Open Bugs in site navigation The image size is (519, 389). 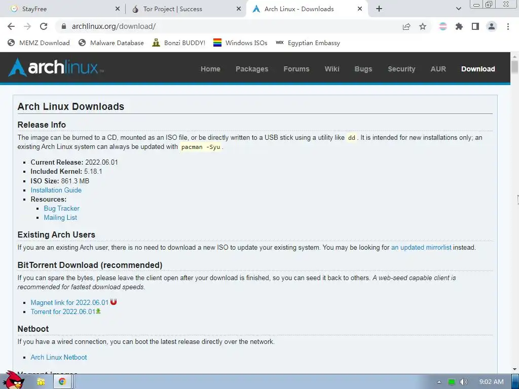pyautogui.click(x=363, y=69)
